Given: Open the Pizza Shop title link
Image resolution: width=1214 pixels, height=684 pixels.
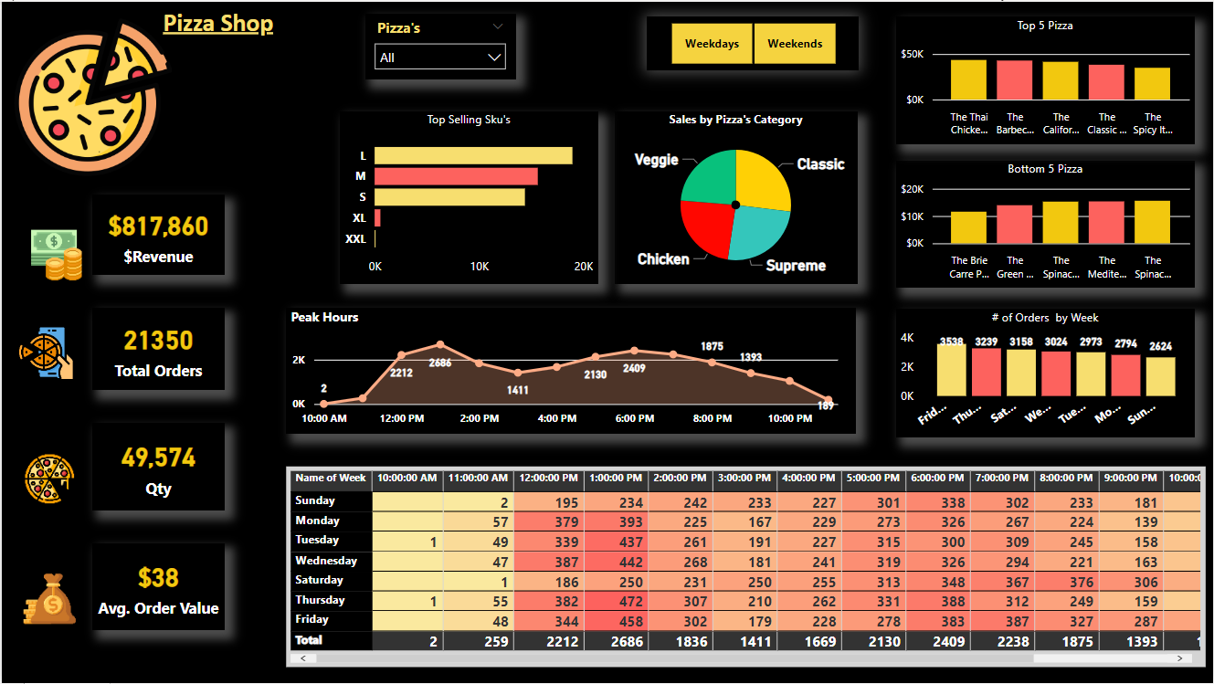Looking at the screenshot, I should (217, 24).
